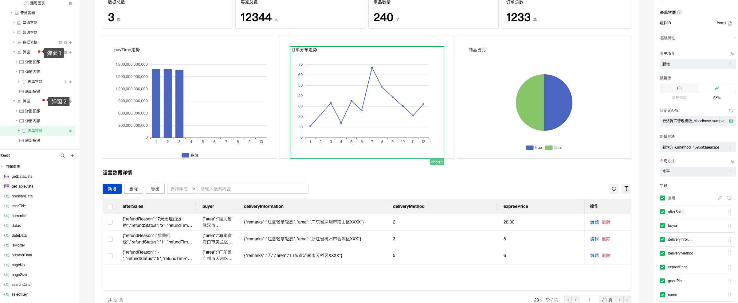This screenshot has width=738, height=303.
Task: Check the row with deliveryMethod 5
Action: (110, 256)
